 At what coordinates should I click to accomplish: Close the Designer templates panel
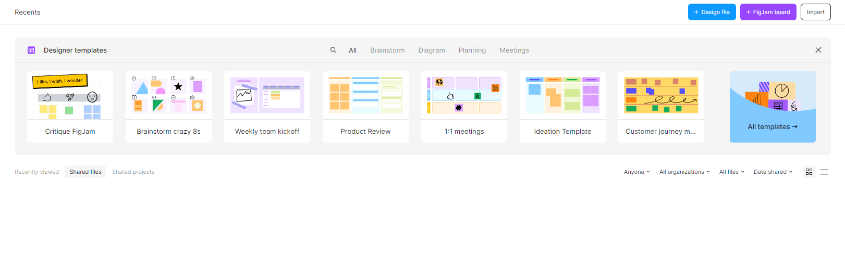point(818,50)
